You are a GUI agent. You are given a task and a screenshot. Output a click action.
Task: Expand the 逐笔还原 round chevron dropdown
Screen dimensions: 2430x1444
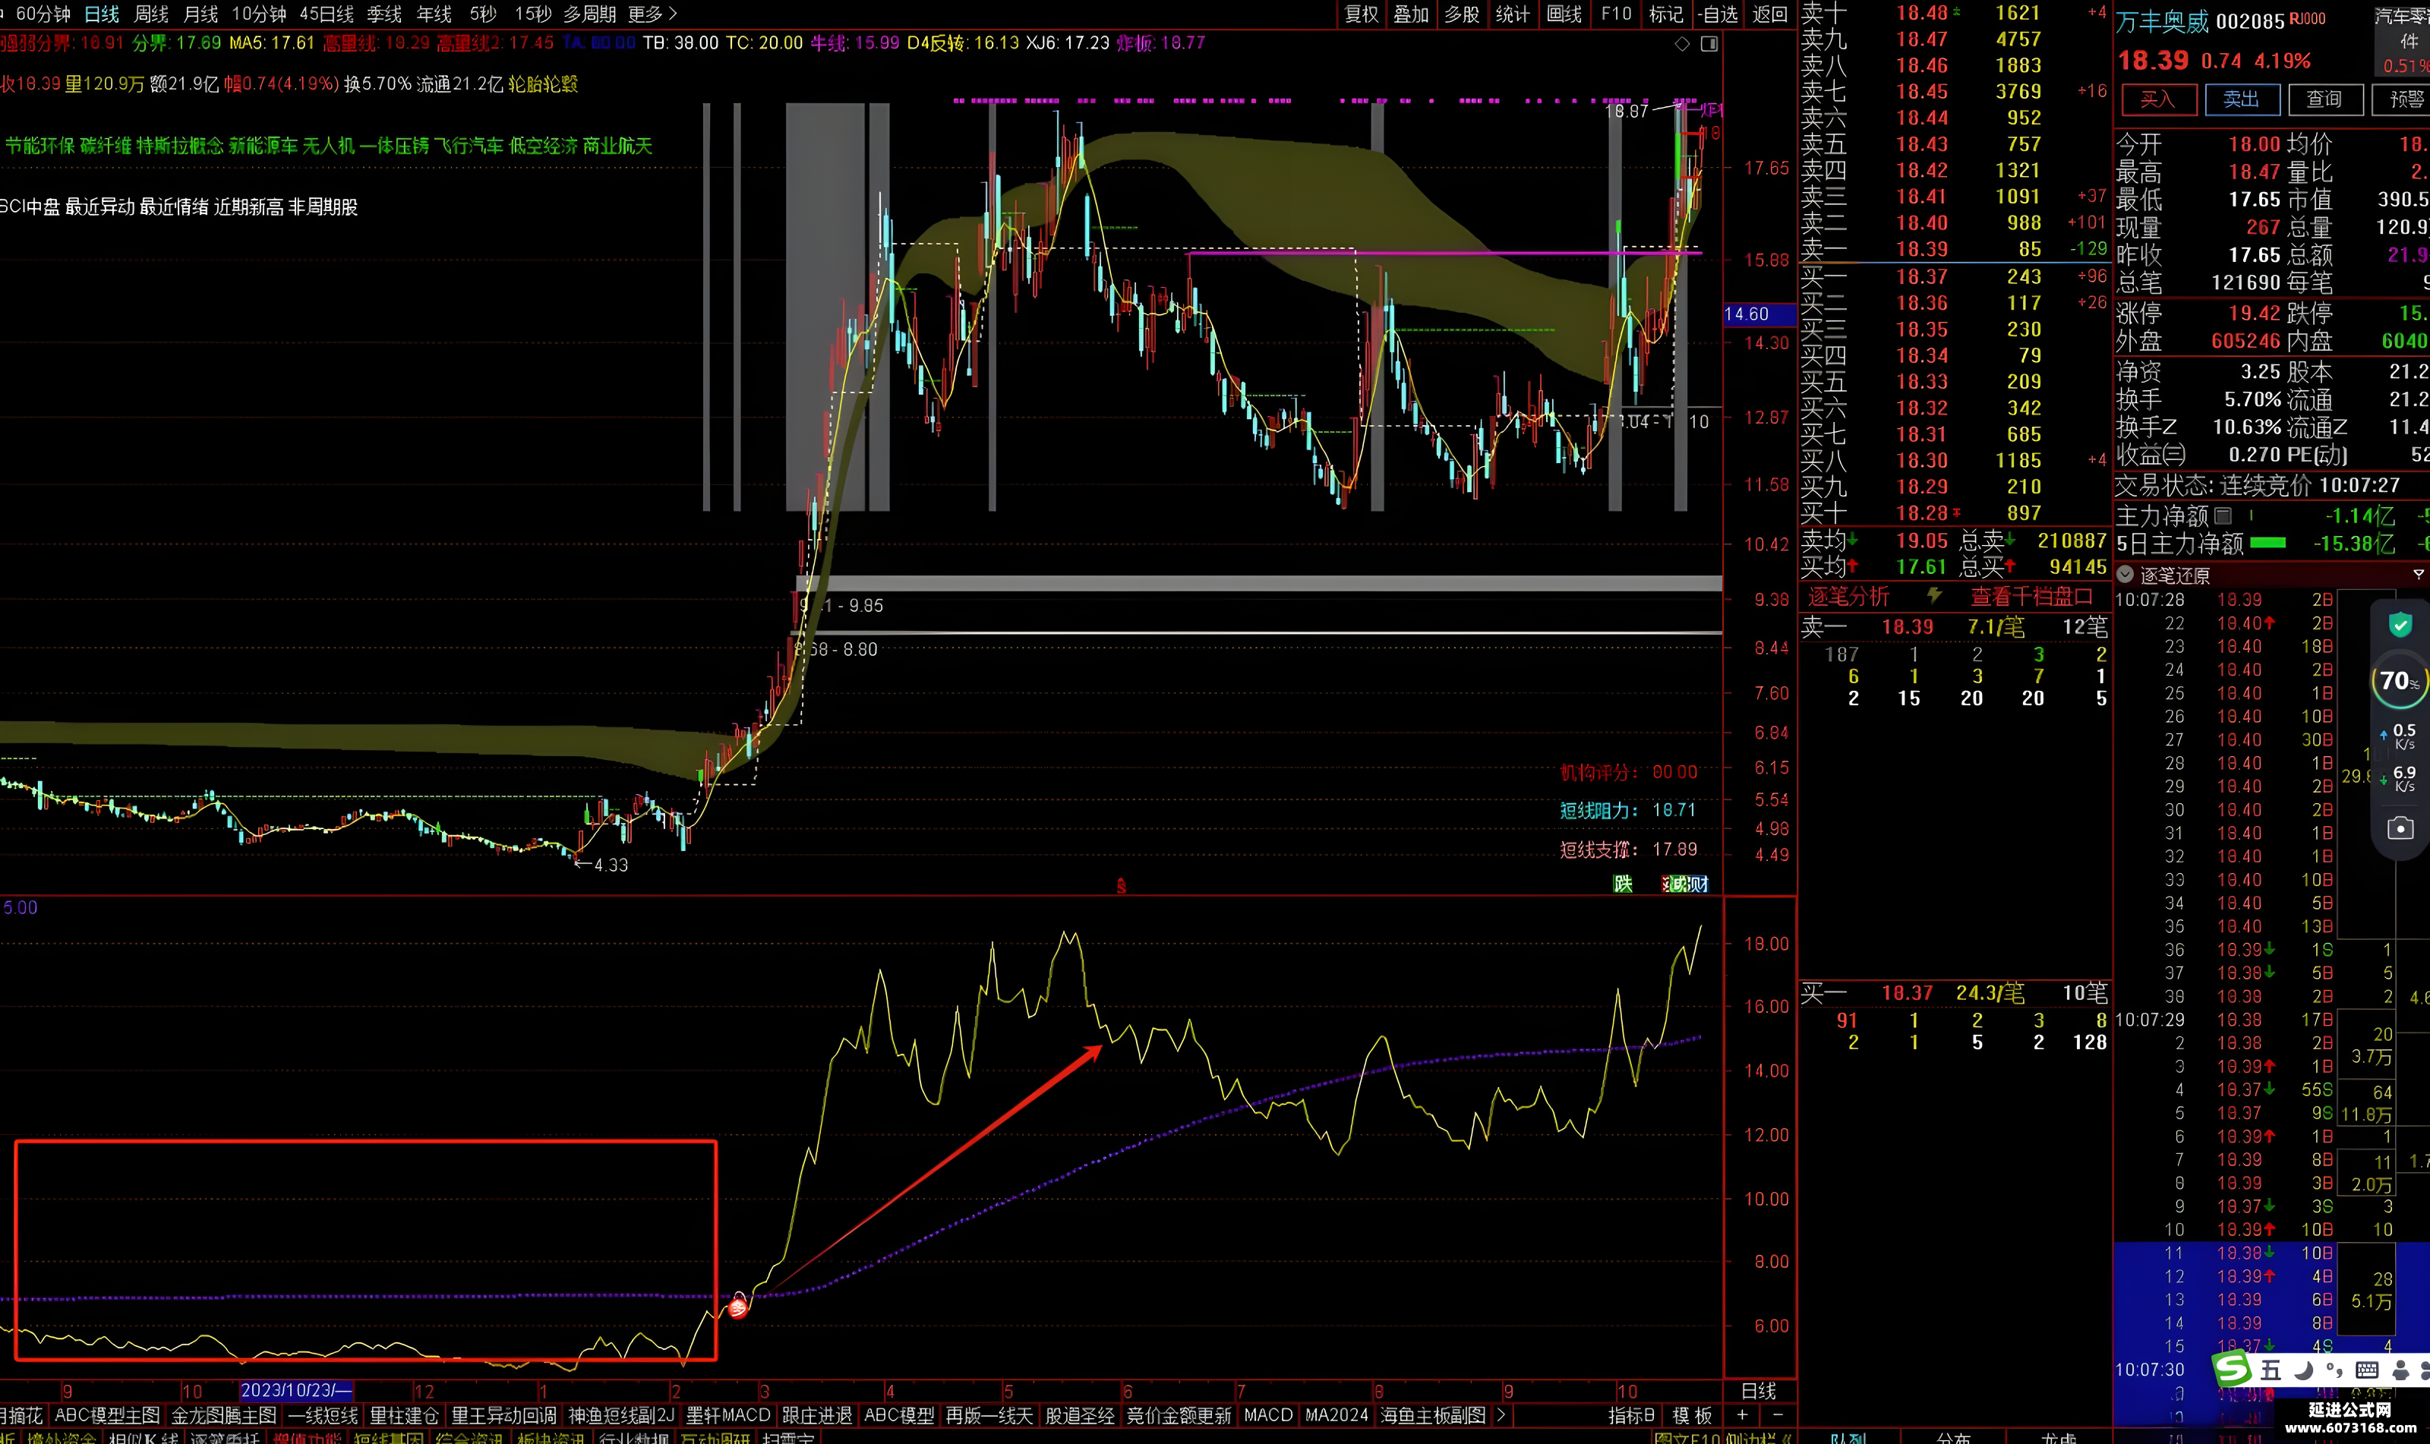2125,575
